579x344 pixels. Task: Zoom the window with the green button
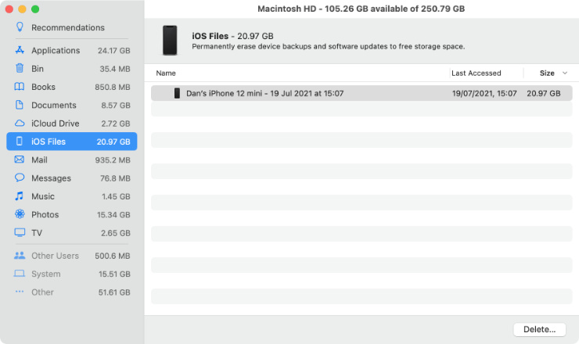pyautogui.click(x=35, y=9)
